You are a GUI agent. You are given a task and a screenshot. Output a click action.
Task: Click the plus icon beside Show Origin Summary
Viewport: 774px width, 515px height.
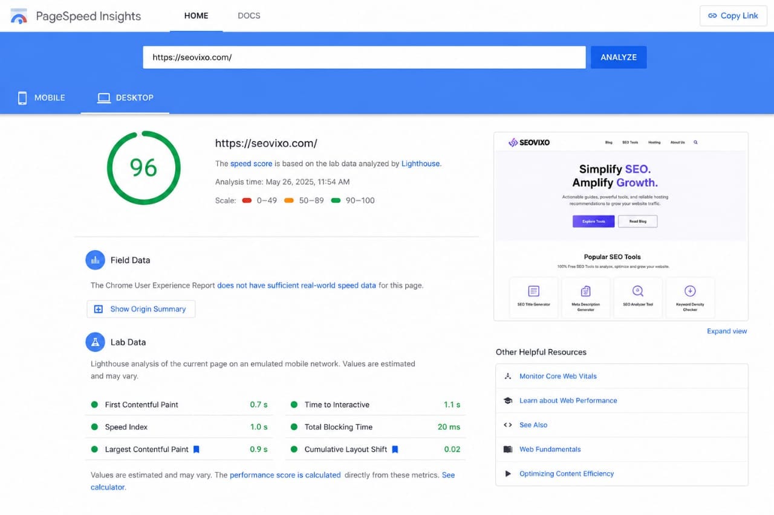tap(98, 309)
